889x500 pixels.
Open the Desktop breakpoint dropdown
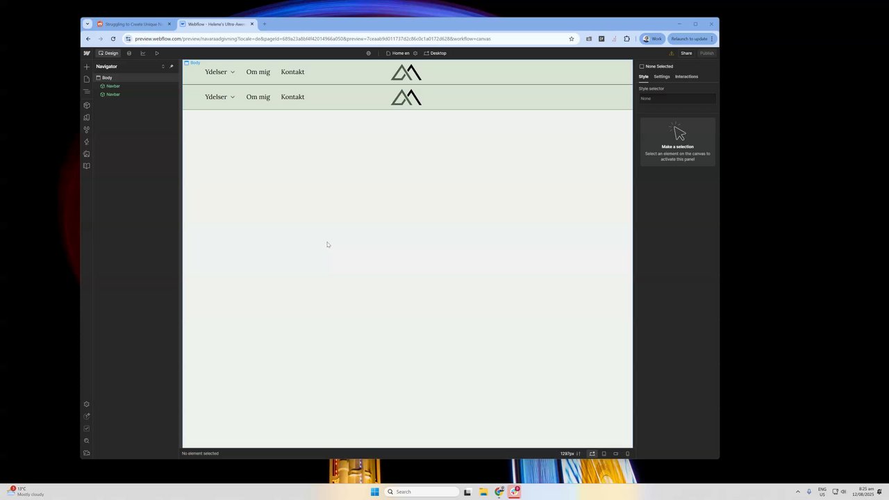click(435, 53)
